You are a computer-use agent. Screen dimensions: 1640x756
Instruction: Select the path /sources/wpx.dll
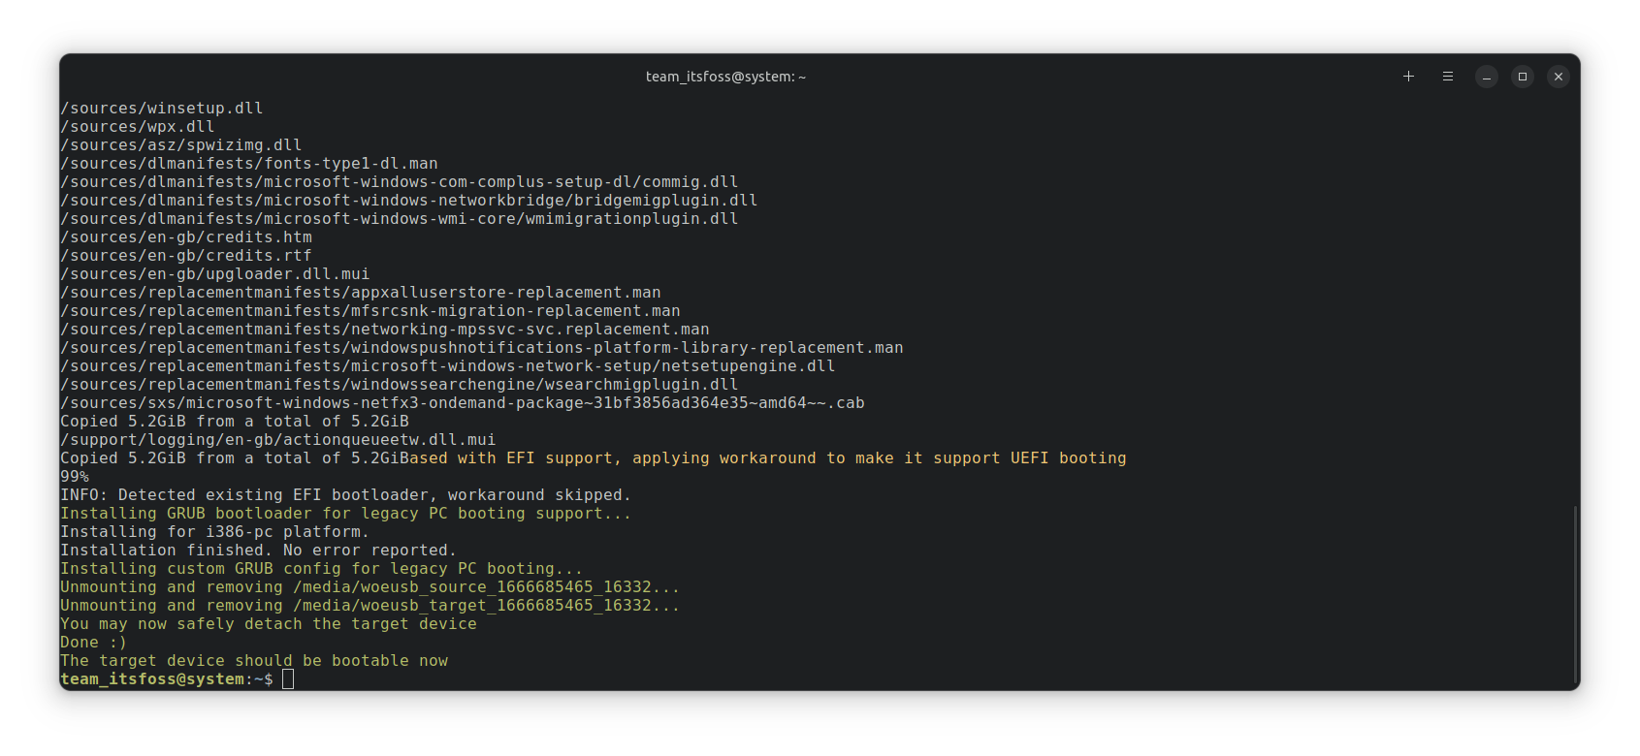pos(138,126)
